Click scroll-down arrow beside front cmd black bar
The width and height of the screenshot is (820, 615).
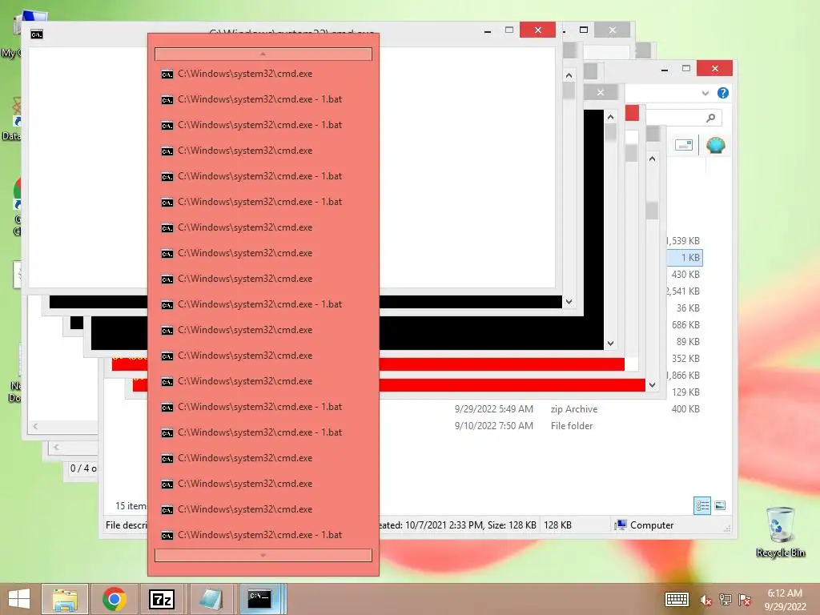569,302
